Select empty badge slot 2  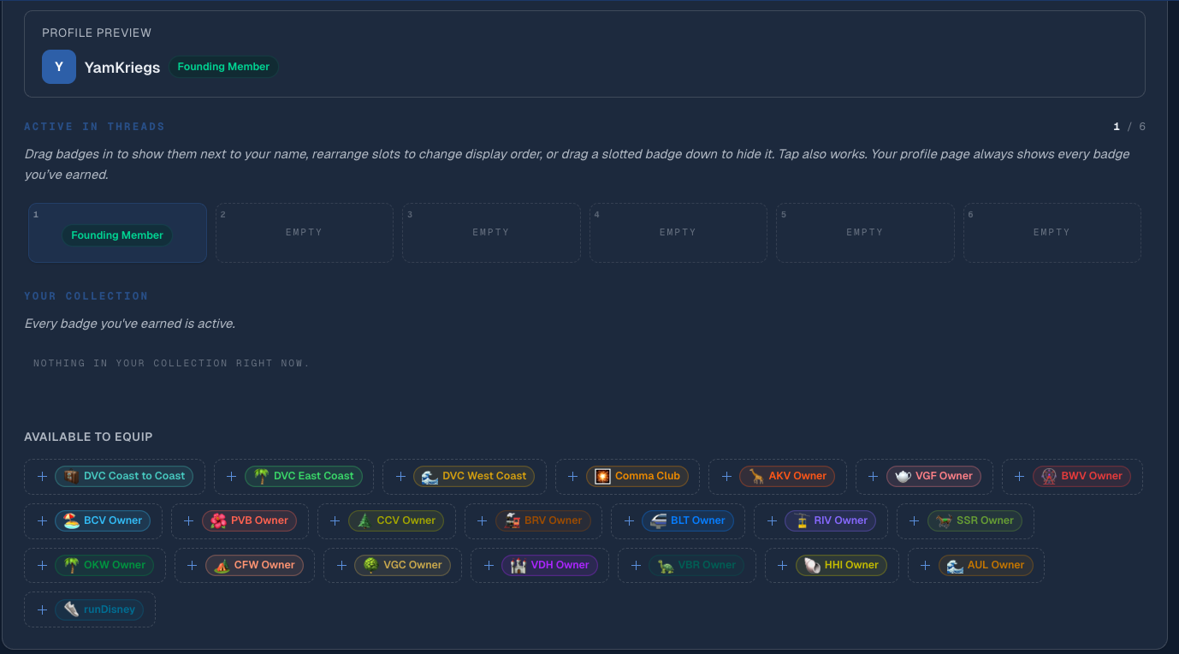click(x=304, y=232)
